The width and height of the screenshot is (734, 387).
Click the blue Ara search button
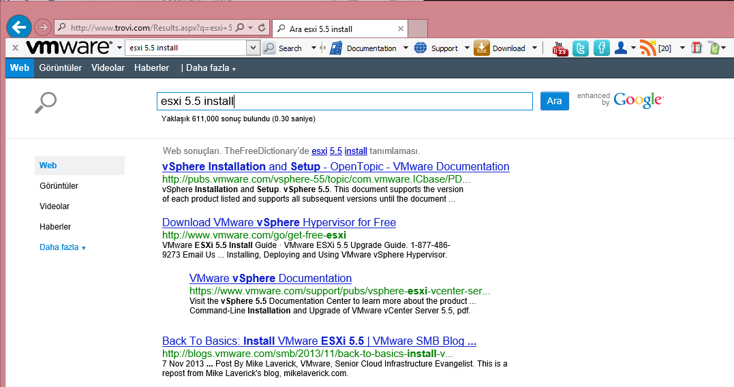554,101
